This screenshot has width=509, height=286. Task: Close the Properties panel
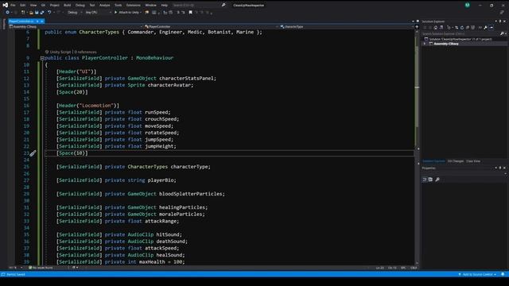click(x=504, y=168)
